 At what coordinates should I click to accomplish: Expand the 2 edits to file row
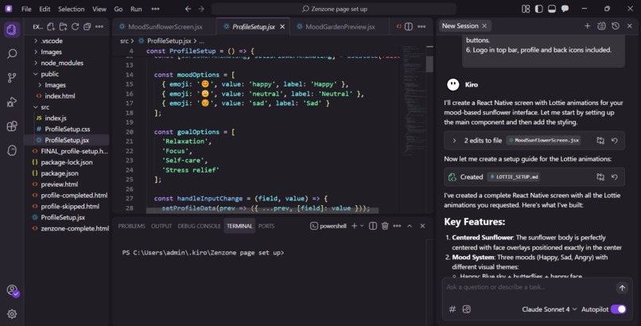tap(454, 141)
